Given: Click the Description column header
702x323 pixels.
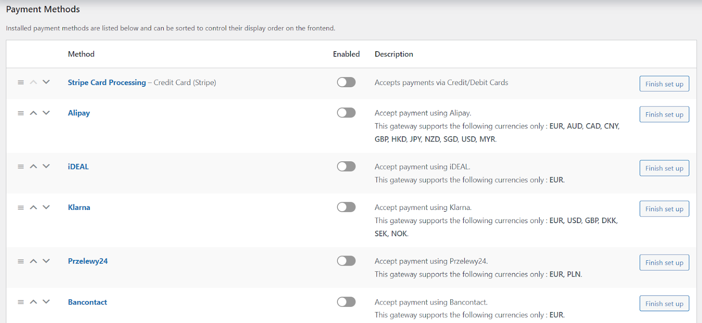Looking at the screenshot, I should 394,54.
